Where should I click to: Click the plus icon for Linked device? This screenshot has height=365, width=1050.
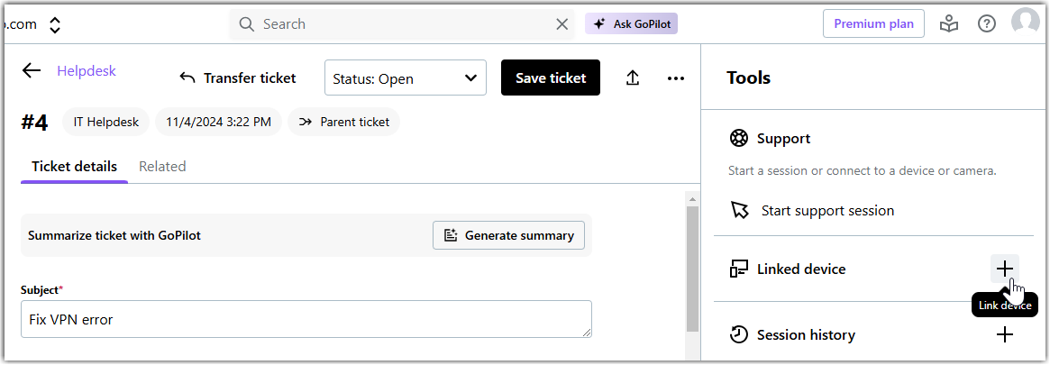click(x=1004, y=269)
